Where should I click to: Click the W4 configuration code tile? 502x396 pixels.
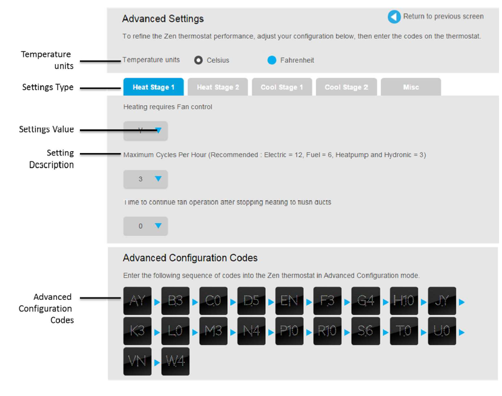176,362
